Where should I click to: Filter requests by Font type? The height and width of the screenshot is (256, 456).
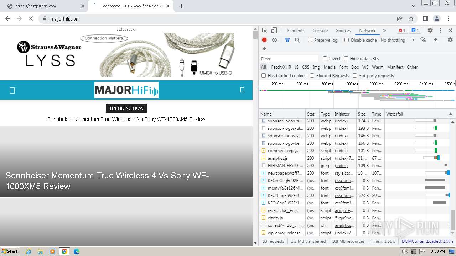click(343, 67)
